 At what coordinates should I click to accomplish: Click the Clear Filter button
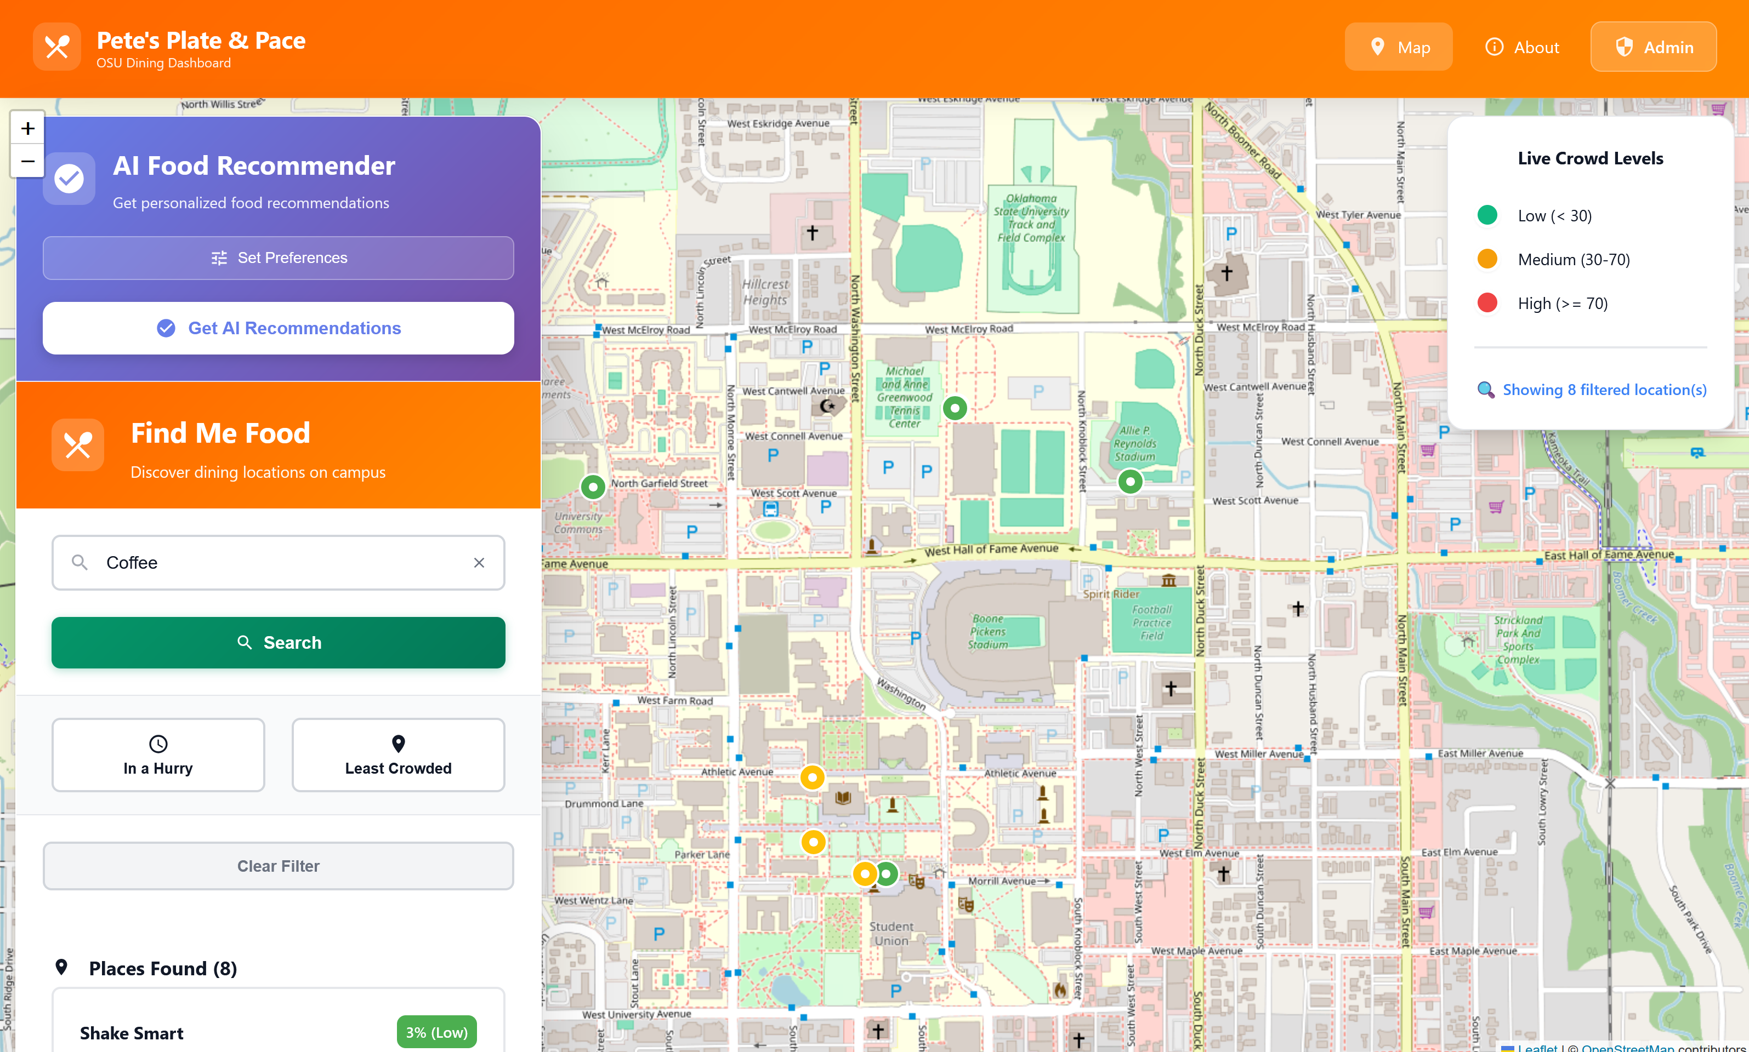(278, 866)
